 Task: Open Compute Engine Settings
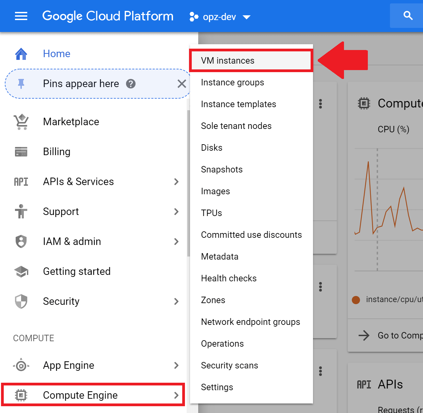(x=251, y=387)
